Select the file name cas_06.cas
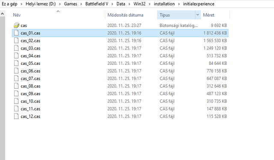This screenshot has height=160, width=274. (x=30, y=71)
